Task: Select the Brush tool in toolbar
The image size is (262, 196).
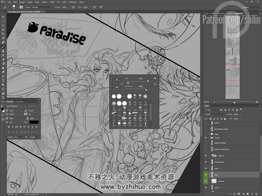Action: [x=3, y=47]
